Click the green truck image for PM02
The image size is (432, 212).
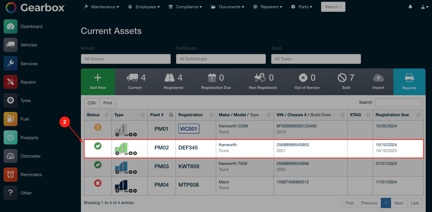(126, 149)
